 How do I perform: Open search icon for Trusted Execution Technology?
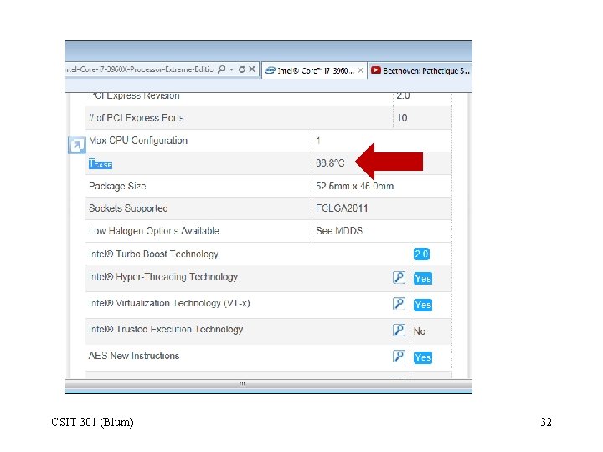tap(399, 330)
